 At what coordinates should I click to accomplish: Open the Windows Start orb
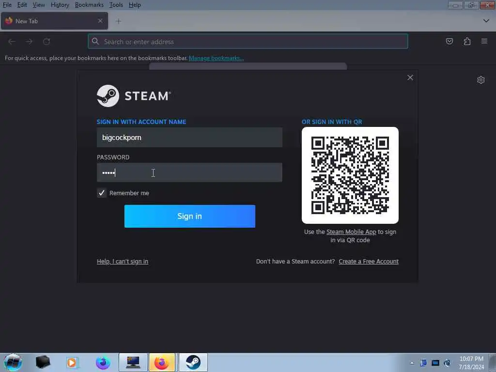pyautogui.click(x=13, y=362)
